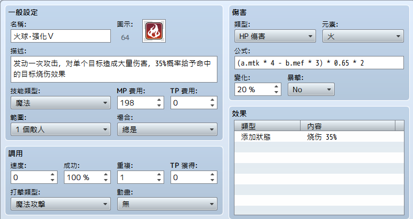Select the 添加狀態 烧伤 35% effect row
This screenshot has height=219, width=413.
pyautogui.click(x=319, y=137)
